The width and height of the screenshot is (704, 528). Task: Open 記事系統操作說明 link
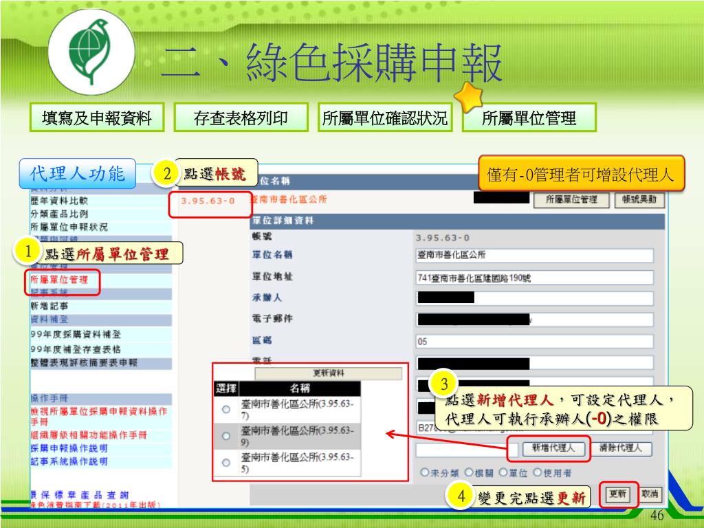click(x=69, y=461)
